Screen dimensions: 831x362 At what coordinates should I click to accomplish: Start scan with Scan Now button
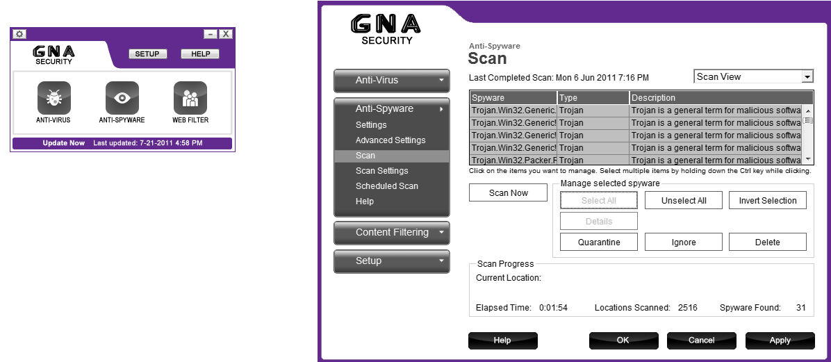[508, 193]
